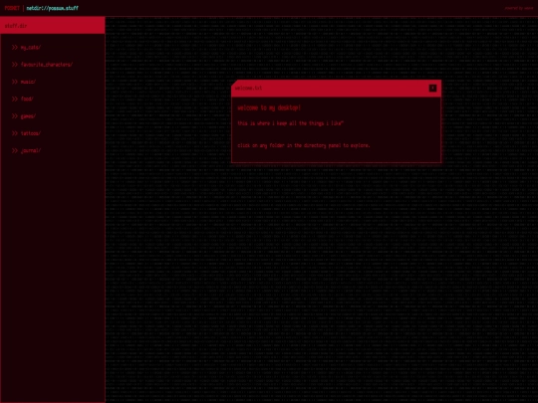Open the 'favourite_characters/' folder name

(47, 65)
